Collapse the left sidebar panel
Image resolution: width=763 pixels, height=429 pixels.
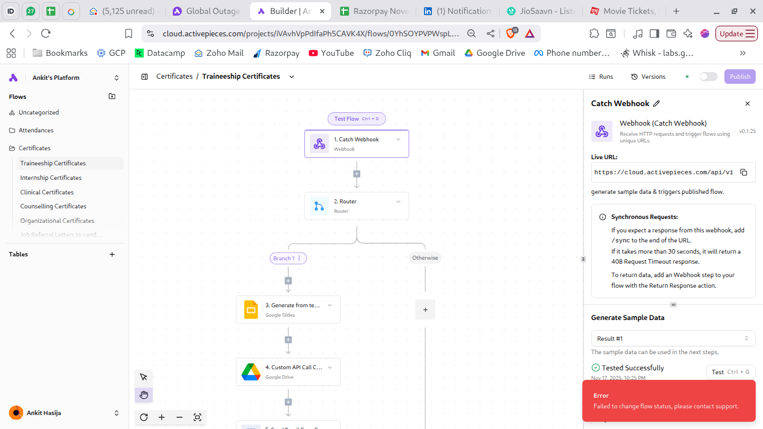click(x=144, y=77)
